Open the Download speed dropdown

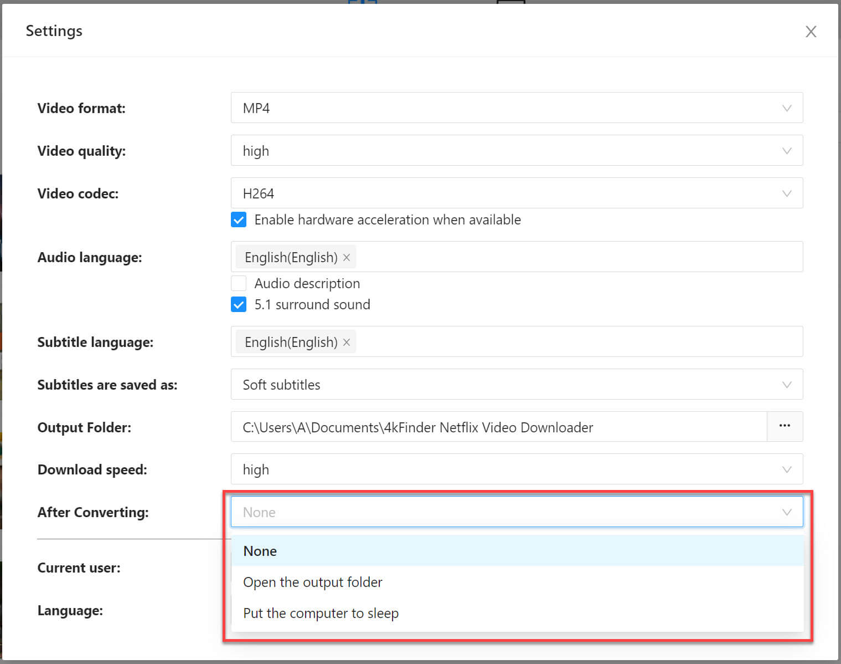(517, 469)
